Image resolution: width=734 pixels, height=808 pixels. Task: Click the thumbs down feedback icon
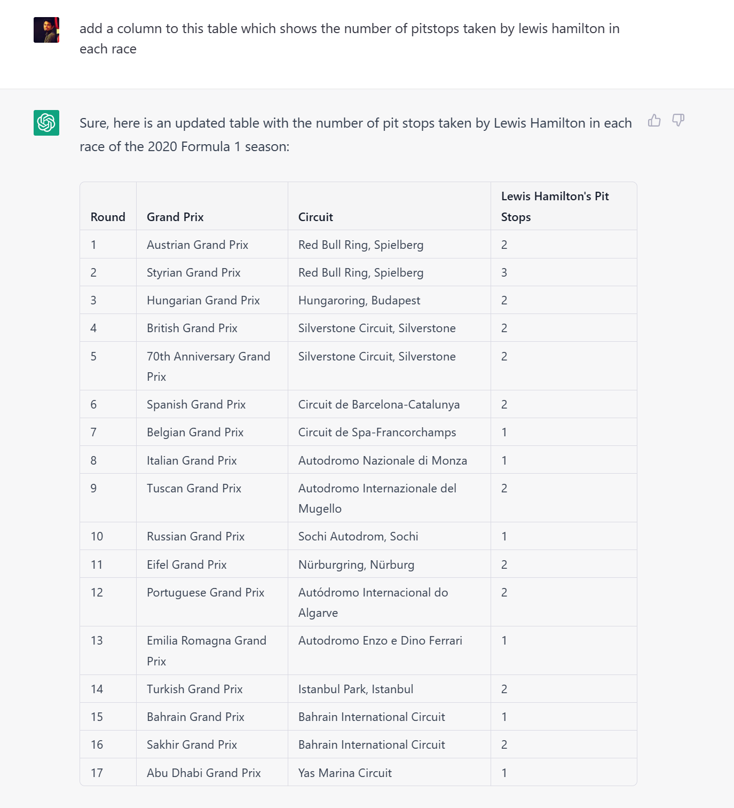click(x=678, y=121)
